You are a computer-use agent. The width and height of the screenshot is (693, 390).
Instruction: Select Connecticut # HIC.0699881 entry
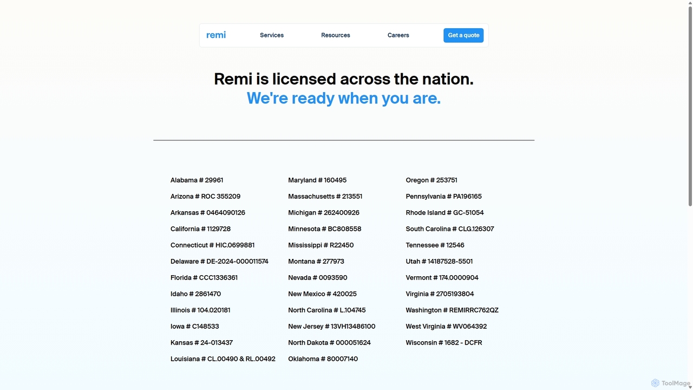tap(212, 245)
